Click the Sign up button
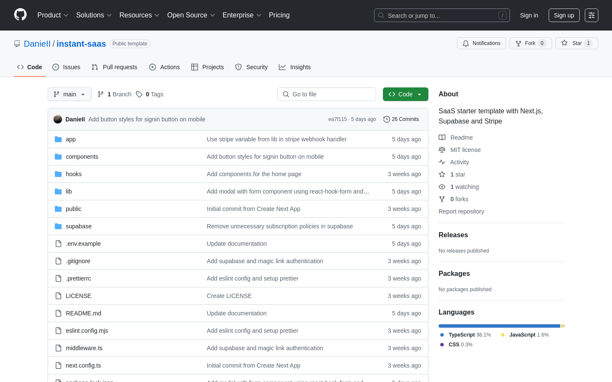Viewport: 612px width, 382px height. [x=564, y=15]
